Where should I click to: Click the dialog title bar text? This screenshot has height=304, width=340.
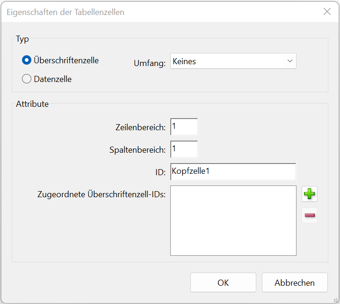65,12
